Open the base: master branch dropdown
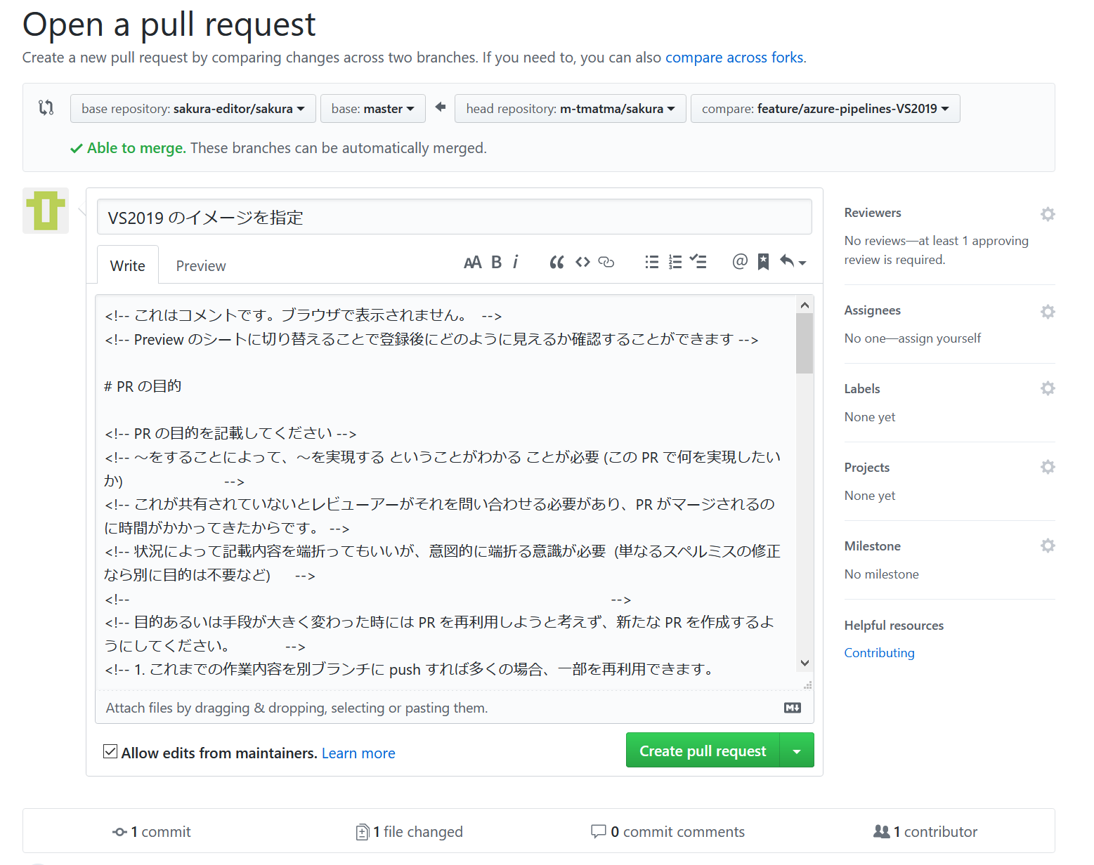This screenshot has width=1094, height=865. tap(373, 108)
